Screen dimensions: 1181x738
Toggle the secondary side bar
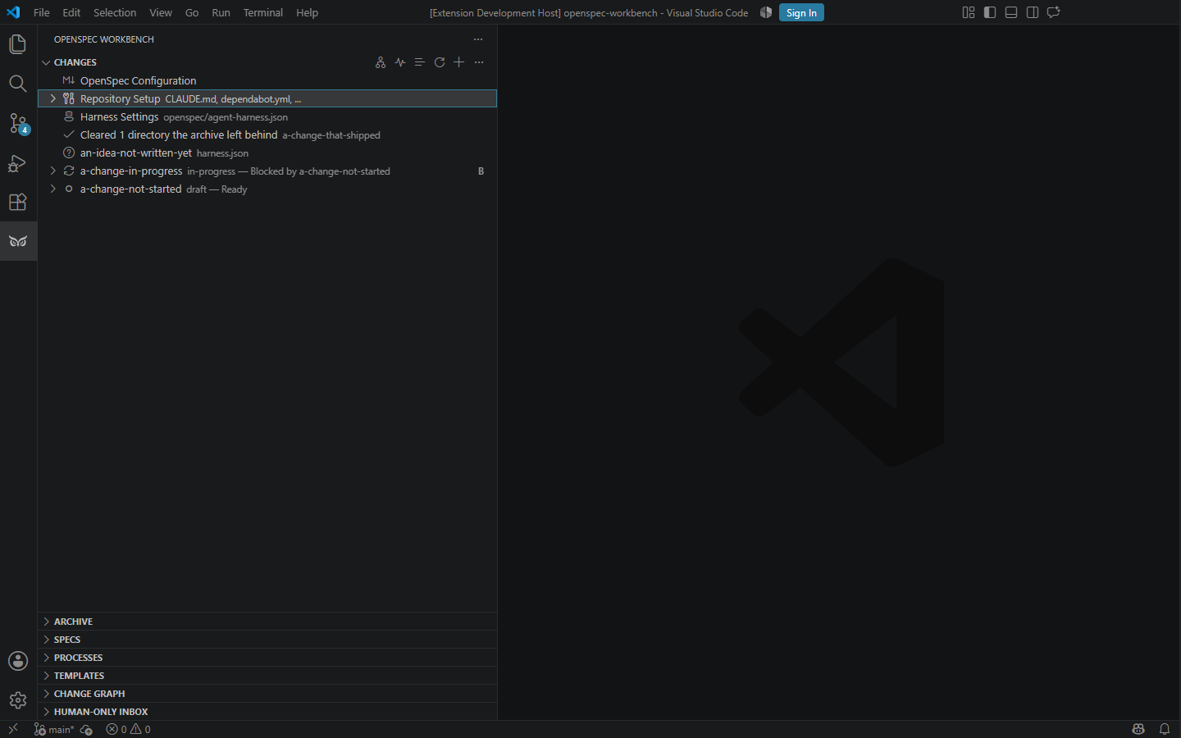[1033, 12]
